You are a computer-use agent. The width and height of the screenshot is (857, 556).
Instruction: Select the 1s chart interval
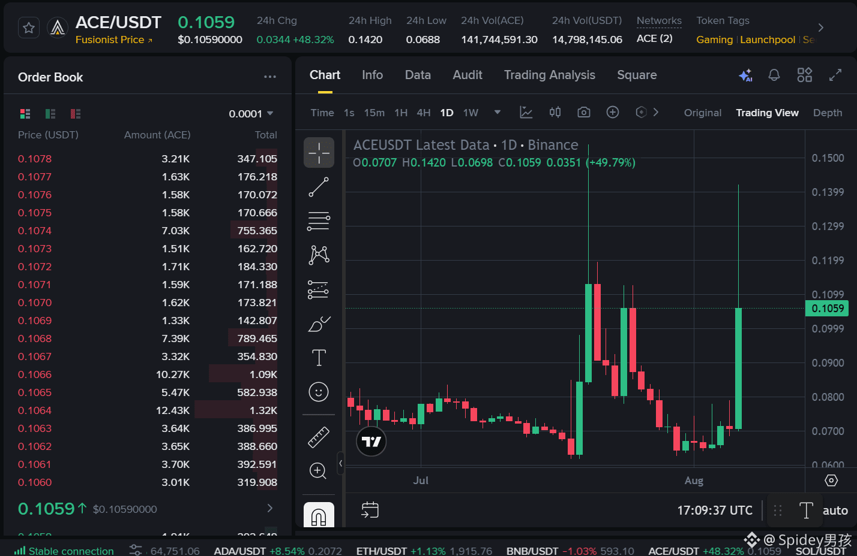tap(349, 113)
